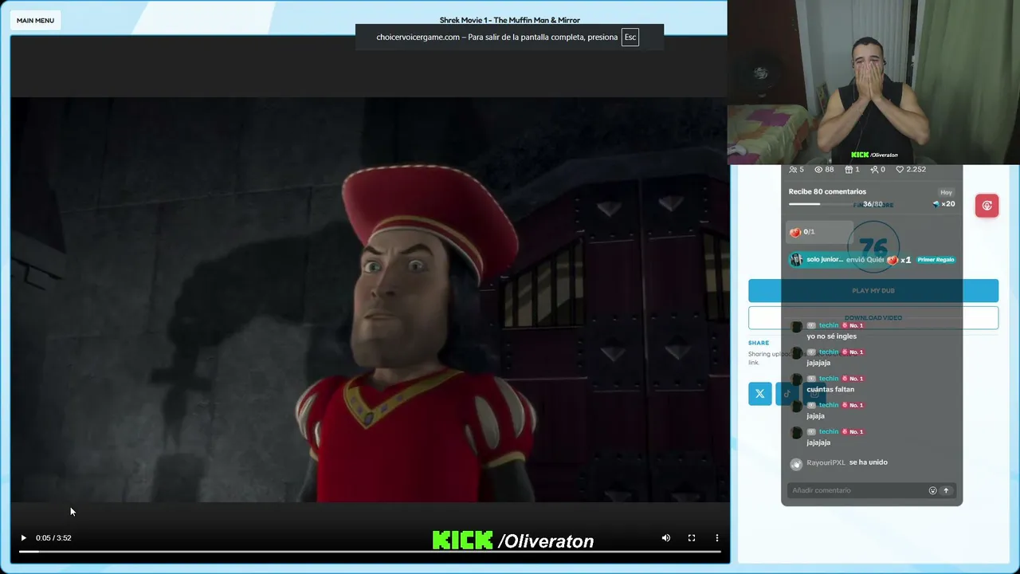This screenshot has height=574, width=1020.
Task: Click the webcam feed thumbnail
Action: [873, 82]
